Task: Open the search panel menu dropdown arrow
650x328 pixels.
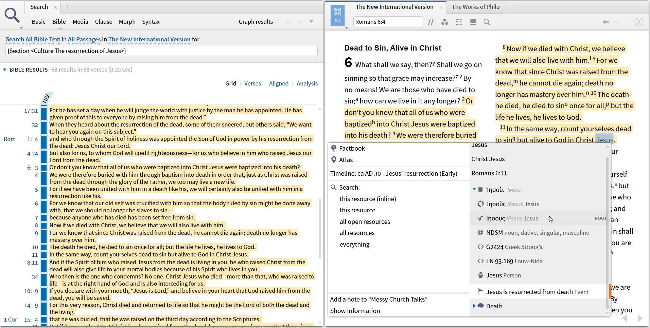Action: point(21,28)
